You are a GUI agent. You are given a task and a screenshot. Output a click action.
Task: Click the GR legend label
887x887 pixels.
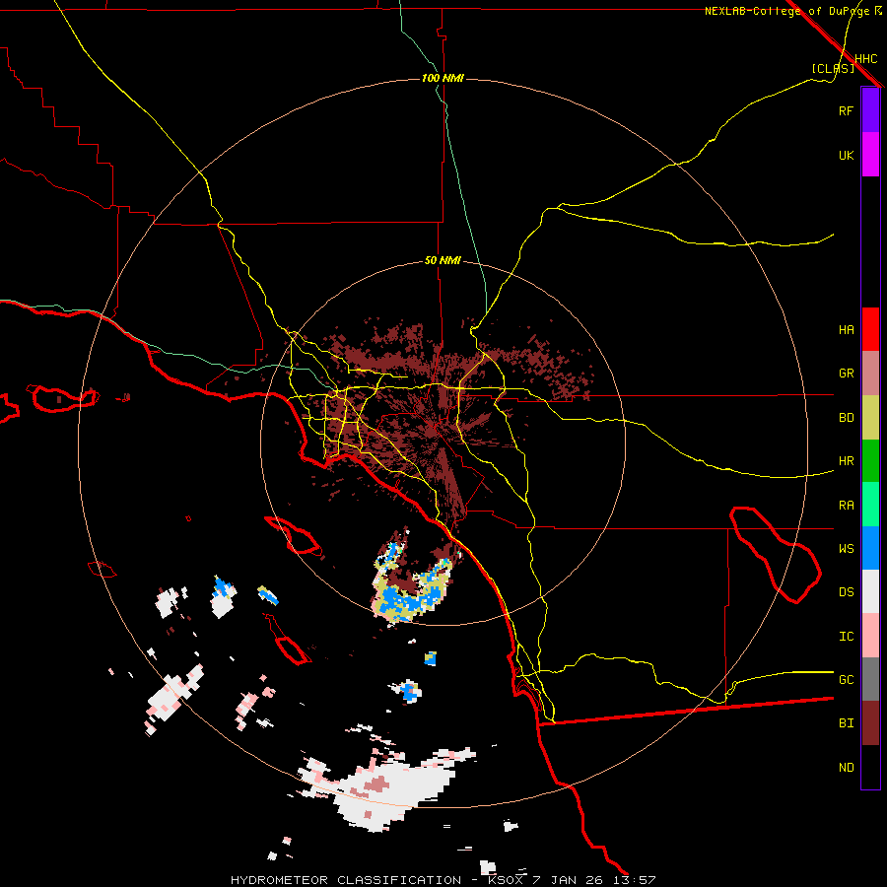(x=846, y=374)
